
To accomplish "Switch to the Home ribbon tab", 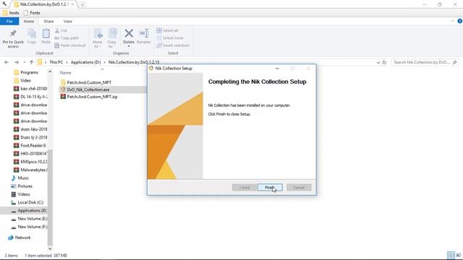I will 29,21.
